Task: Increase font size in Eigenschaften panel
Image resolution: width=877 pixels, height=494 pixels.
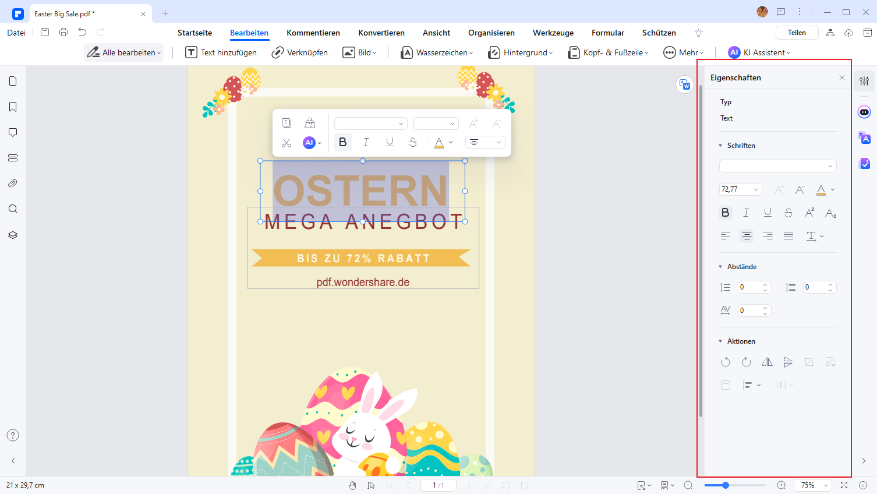Action: pos(779,189)
